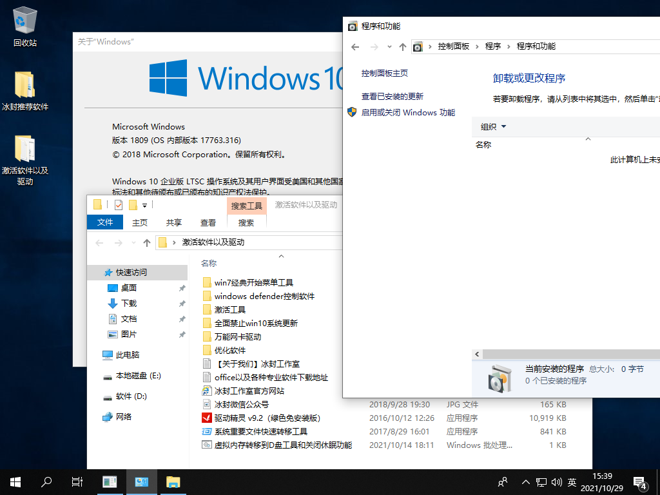This screenshot has width=660, height=495.
Task: Select the windows defender控制软件 folder
Action: (x=264, y=296)
